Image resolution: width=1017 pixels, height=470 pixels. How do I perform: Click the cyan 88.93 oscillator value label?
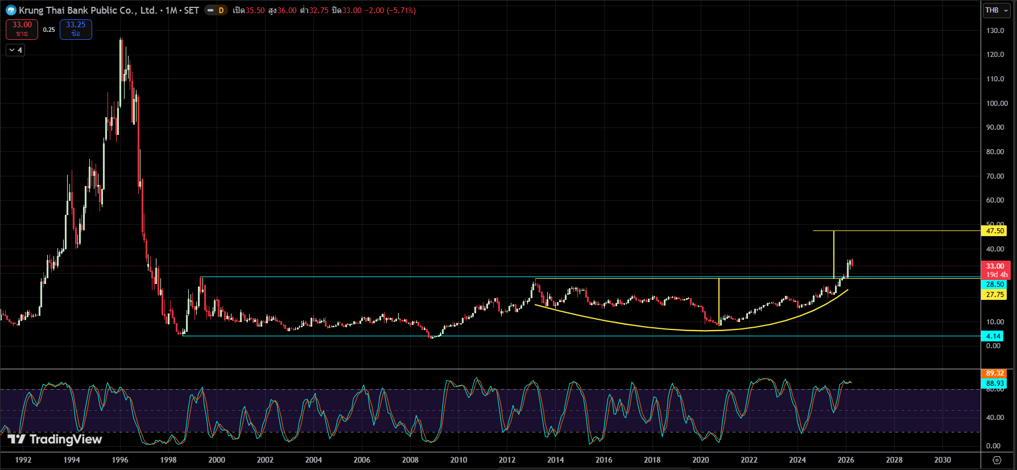(994, 384)
